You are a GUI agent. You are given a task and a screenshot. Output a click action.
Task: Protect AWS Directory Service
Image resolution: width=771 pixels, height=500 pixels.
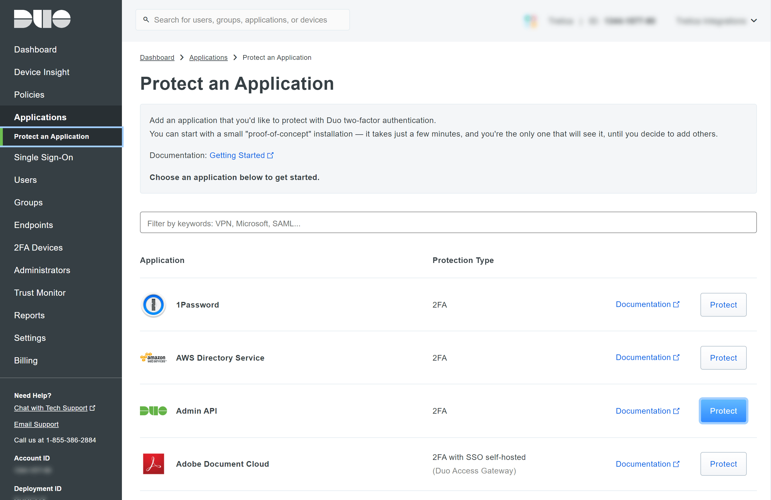723,358
